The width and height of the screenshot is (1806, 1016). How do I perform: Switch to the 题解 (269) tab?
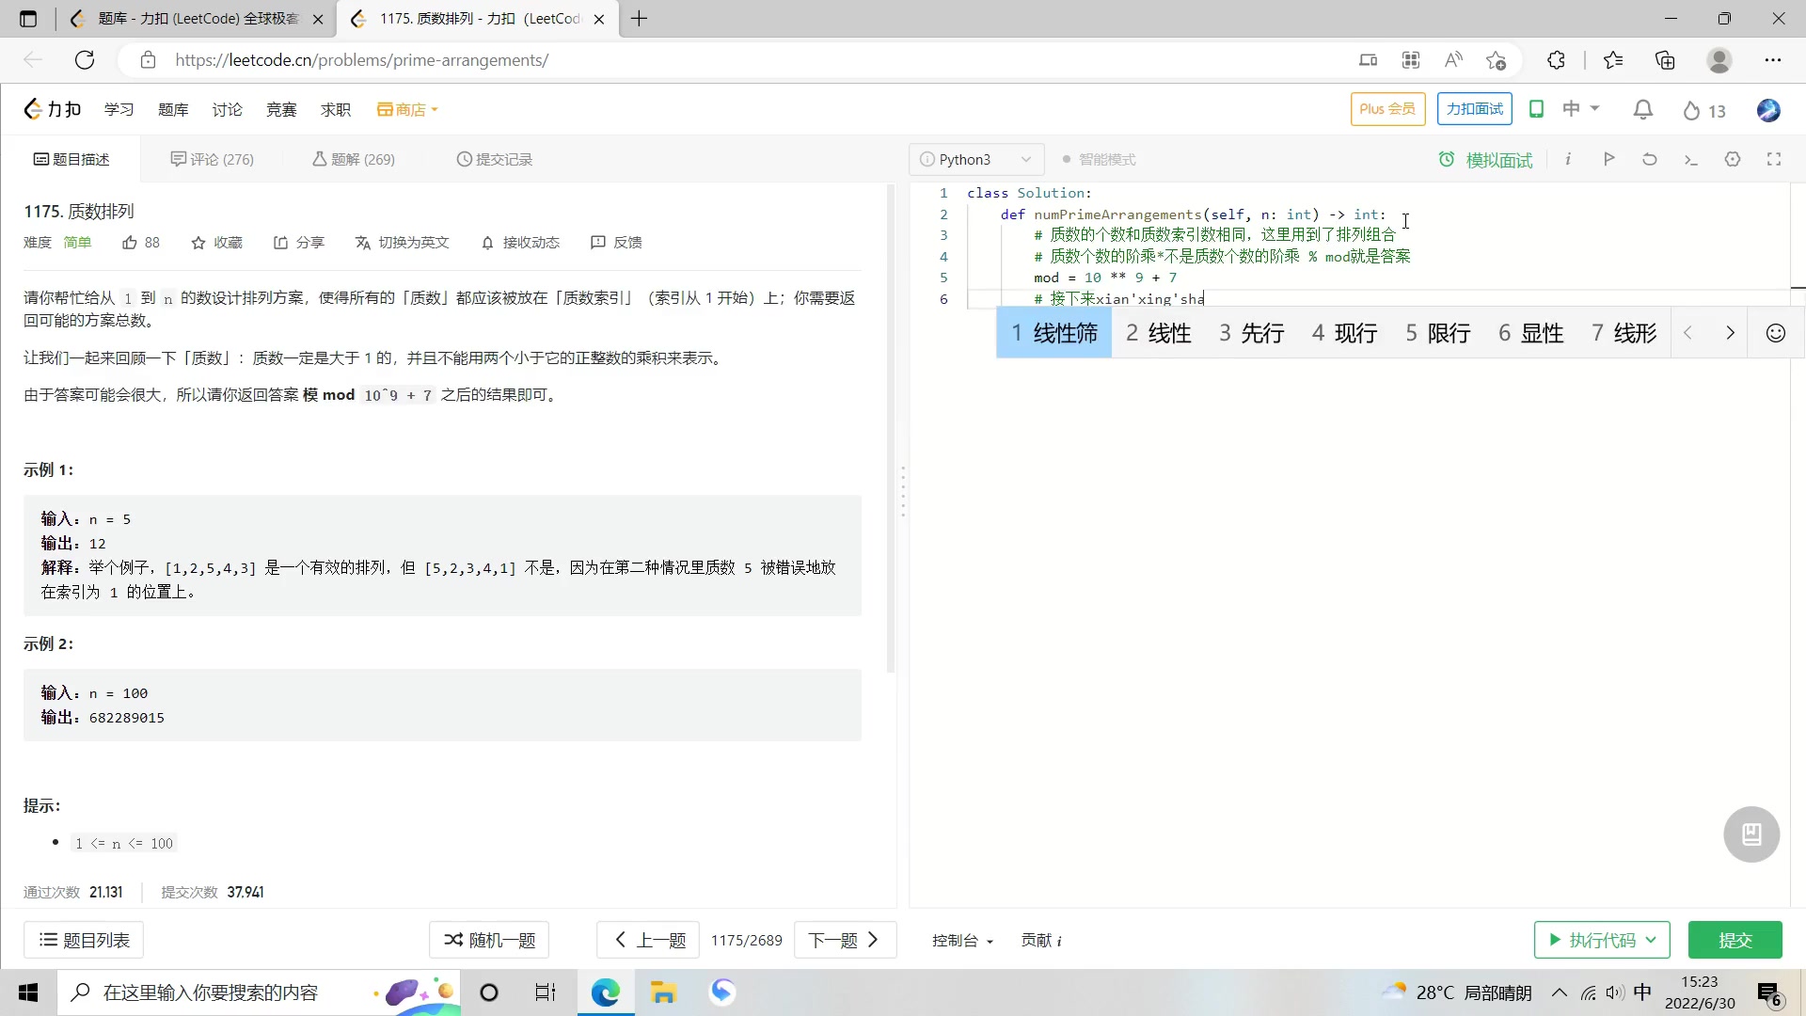coord(354,160)
